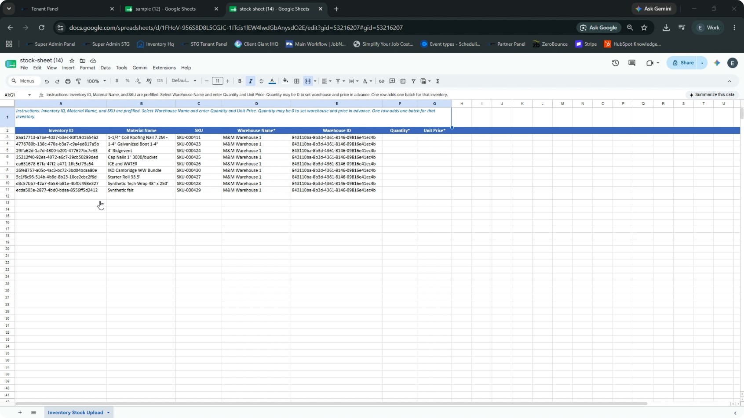Decrease font size
744x418 pixels.
pos(207,81)
